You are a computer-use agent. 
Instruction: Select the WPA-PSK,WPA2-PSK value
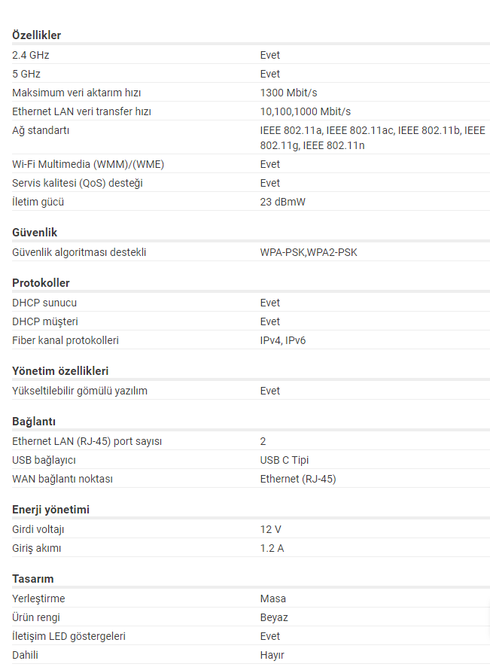coord(309,252)
